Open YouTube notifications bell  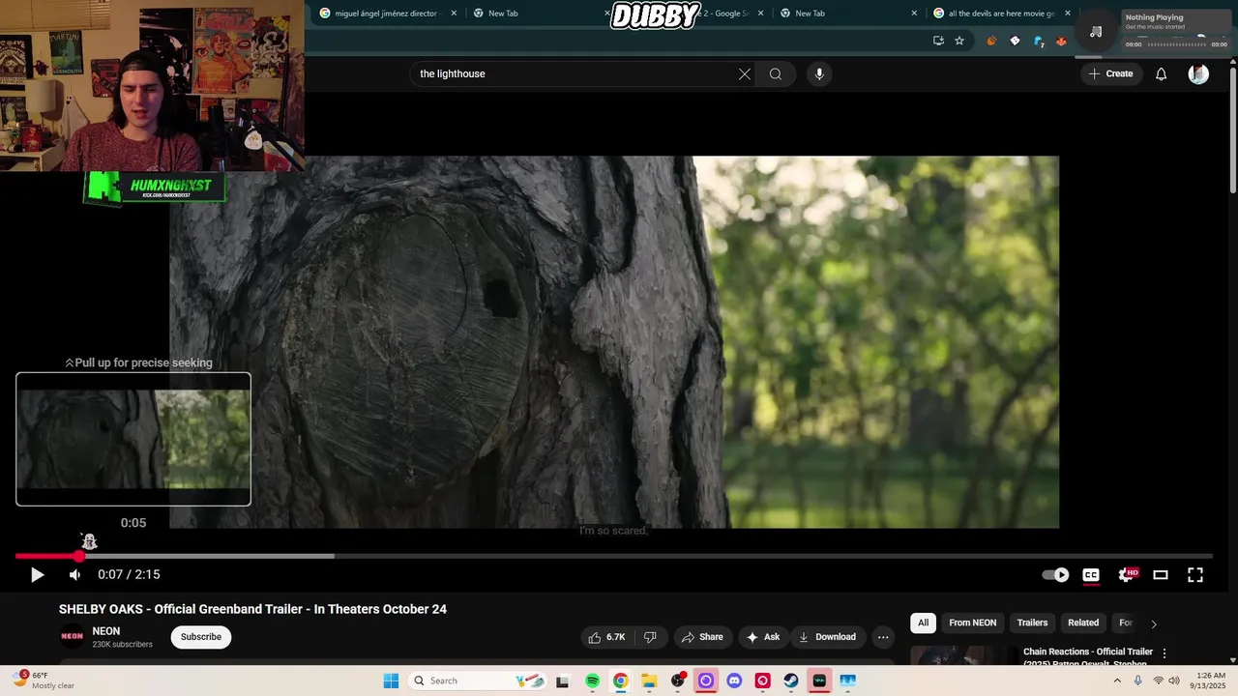[x=1162, y=73]
